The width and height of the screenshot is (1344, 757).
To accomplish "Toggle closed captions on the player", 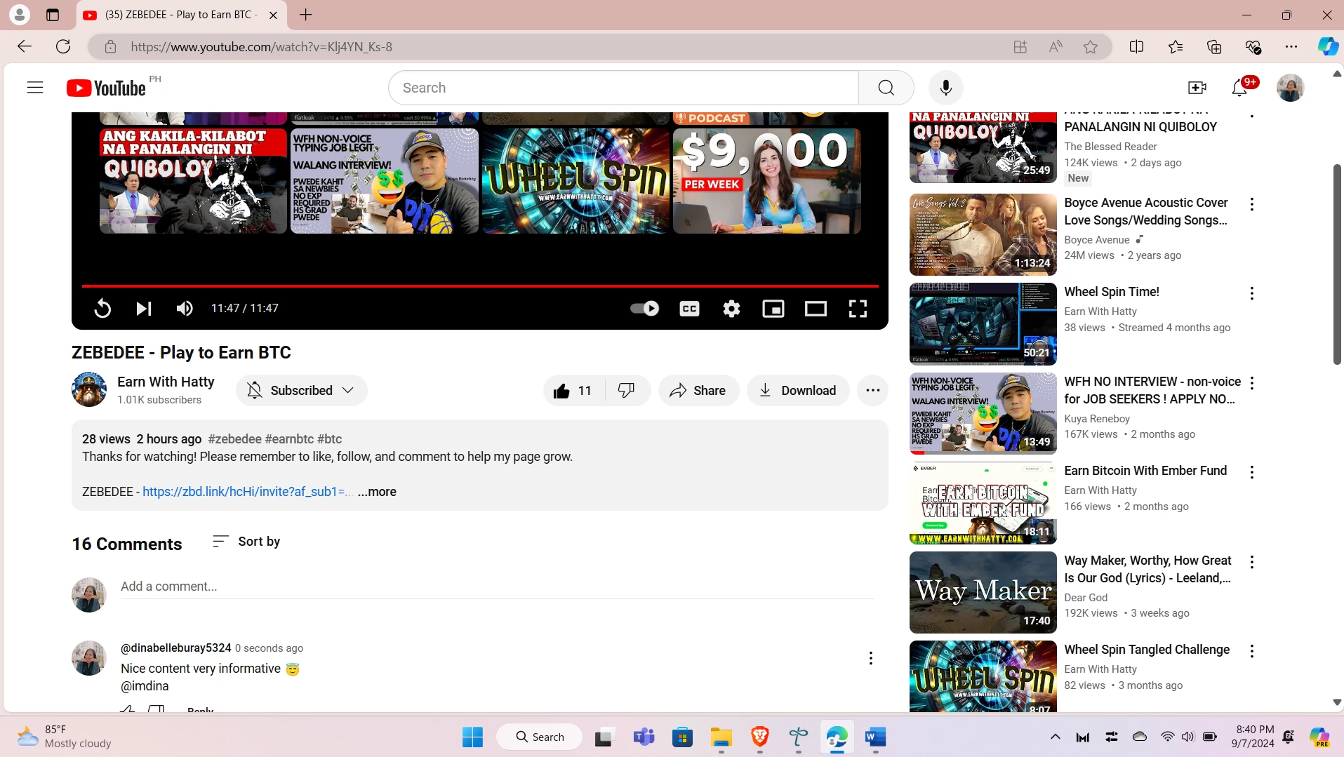I will tap(689, 309).
